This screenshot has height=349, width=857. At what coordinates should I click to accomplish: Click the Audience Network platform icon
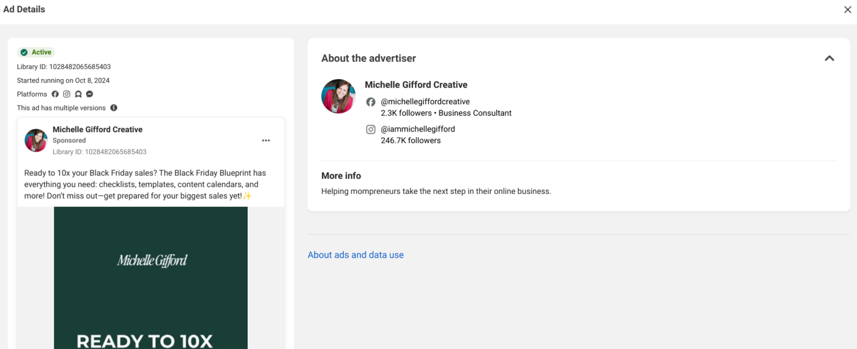[78, 94]
